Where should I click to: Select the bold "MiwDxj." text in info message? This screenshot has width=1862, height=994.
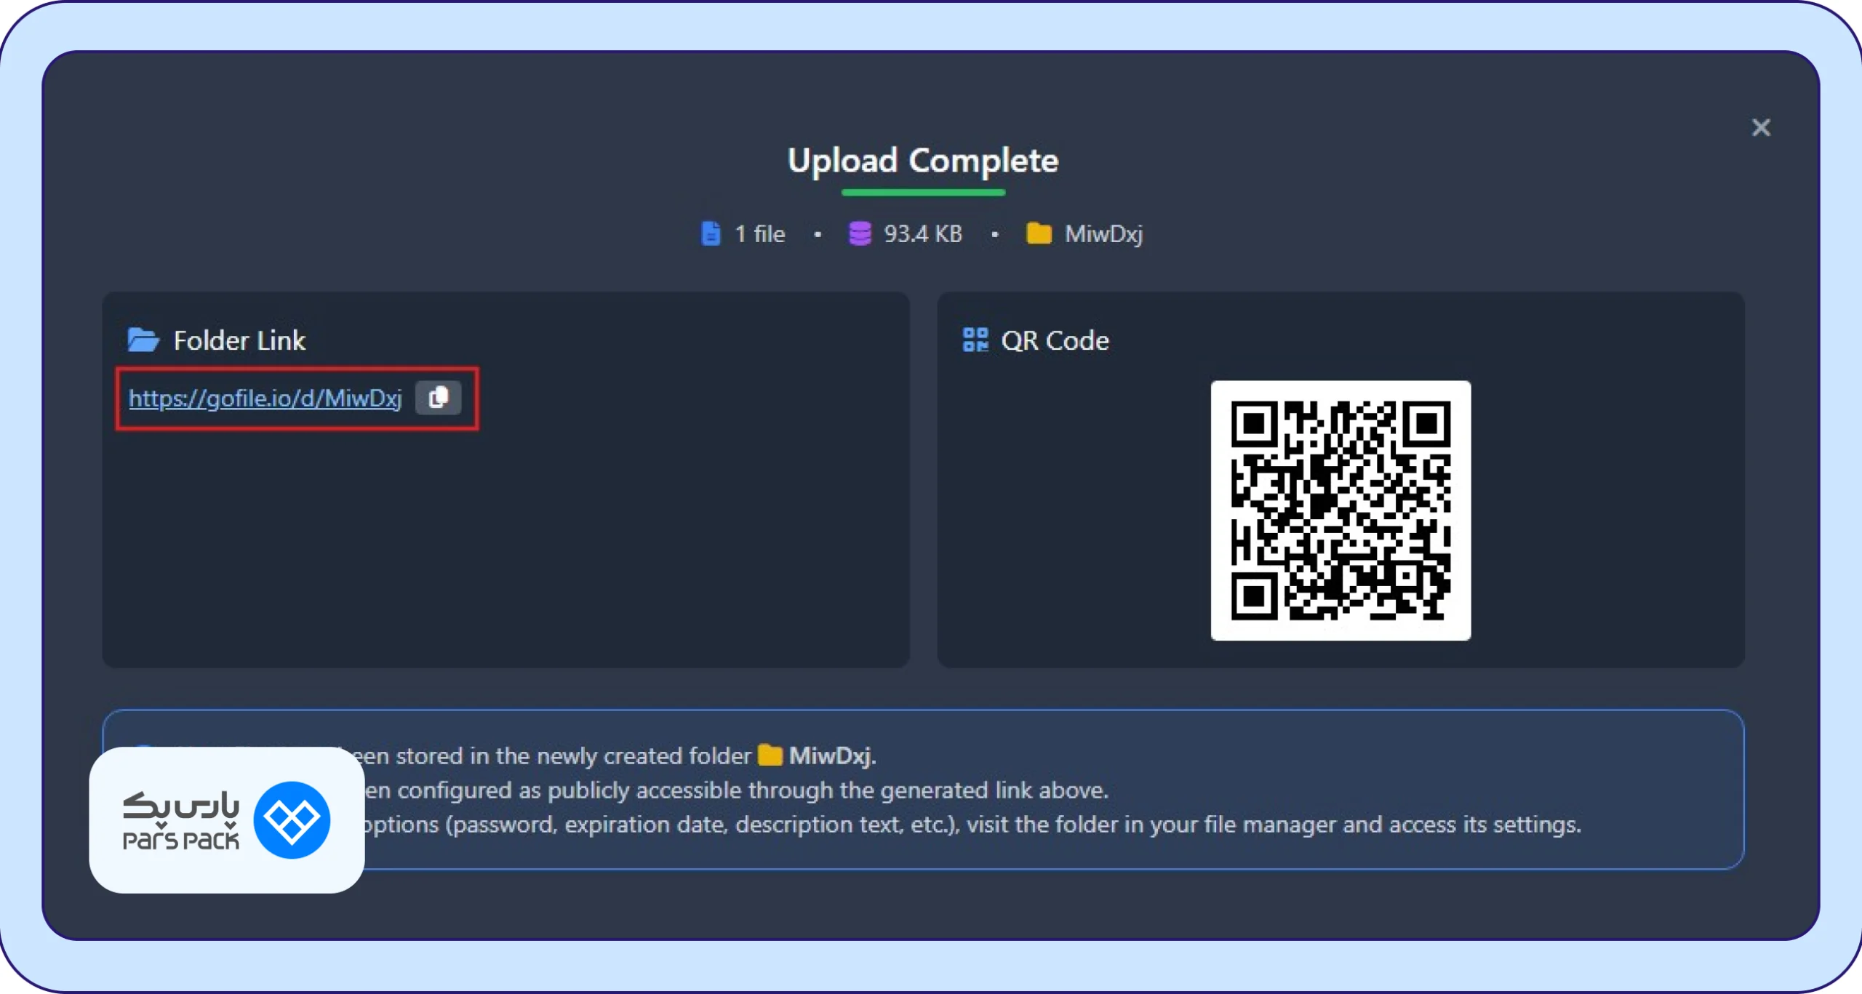[x=832, y=756]
